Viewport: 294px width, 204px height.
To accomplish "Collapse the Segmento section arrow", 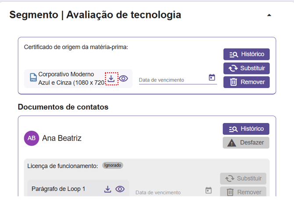I will click(269, 15).
